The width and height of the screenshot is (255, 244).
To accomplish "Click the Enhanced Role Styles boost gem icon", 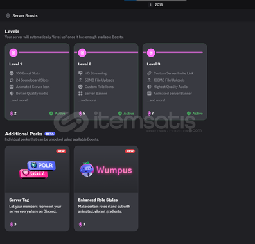I will tap(80, 224).
